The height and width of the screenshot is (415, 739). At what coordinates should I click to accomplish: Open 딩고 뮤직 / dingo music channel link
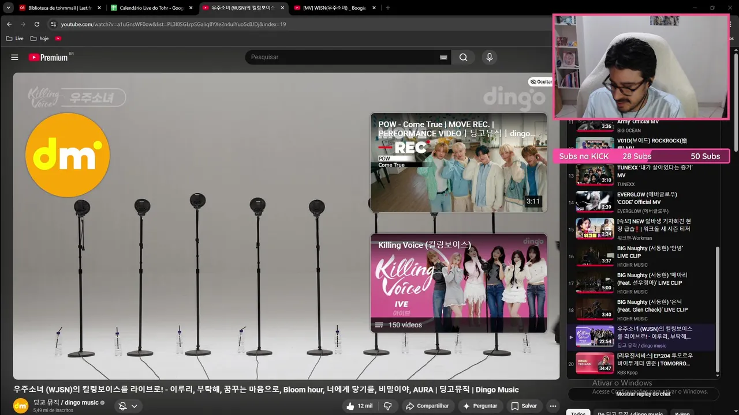(66, 402)
